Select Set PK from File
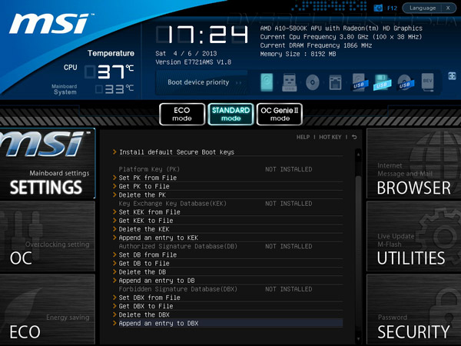Screen dimensions: 461x346 coord(228,178)
